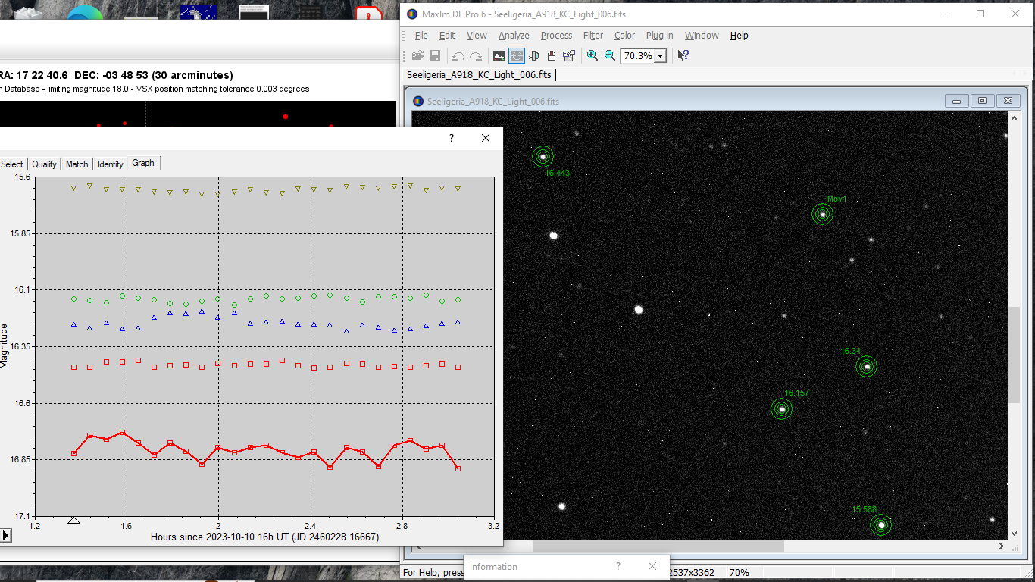
Task: Click the reference star labeled 16.443
Action: pos(543,157)
